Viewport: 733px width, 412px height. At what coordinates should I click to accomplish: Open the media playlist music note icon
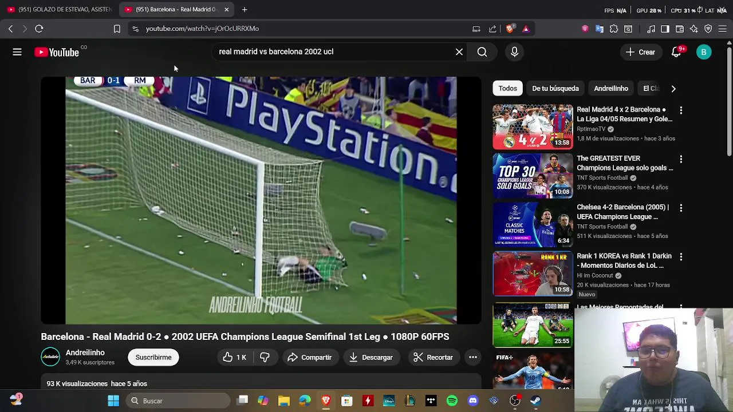(x=651, y=29)
